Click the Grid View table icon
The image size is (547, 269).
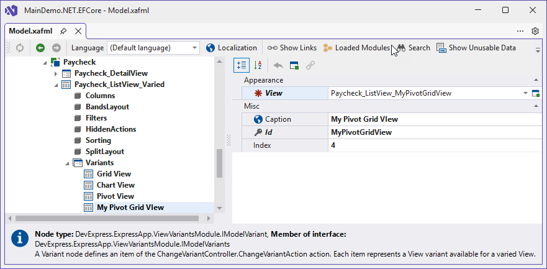89,174
